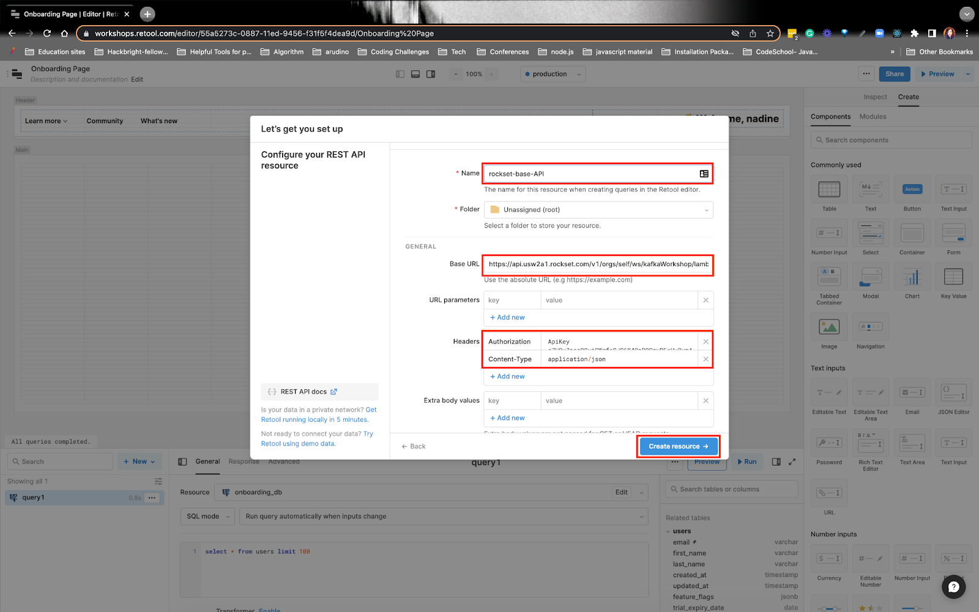Go Back in the setup modal
Screen dimensions: 979x612
coord(414,446)
